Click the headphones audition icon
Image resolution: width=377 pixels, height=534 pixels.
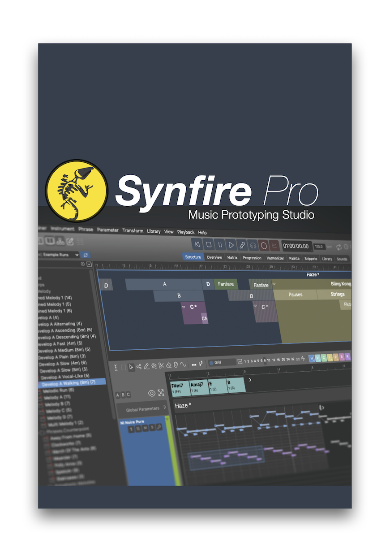pos(253,245)
